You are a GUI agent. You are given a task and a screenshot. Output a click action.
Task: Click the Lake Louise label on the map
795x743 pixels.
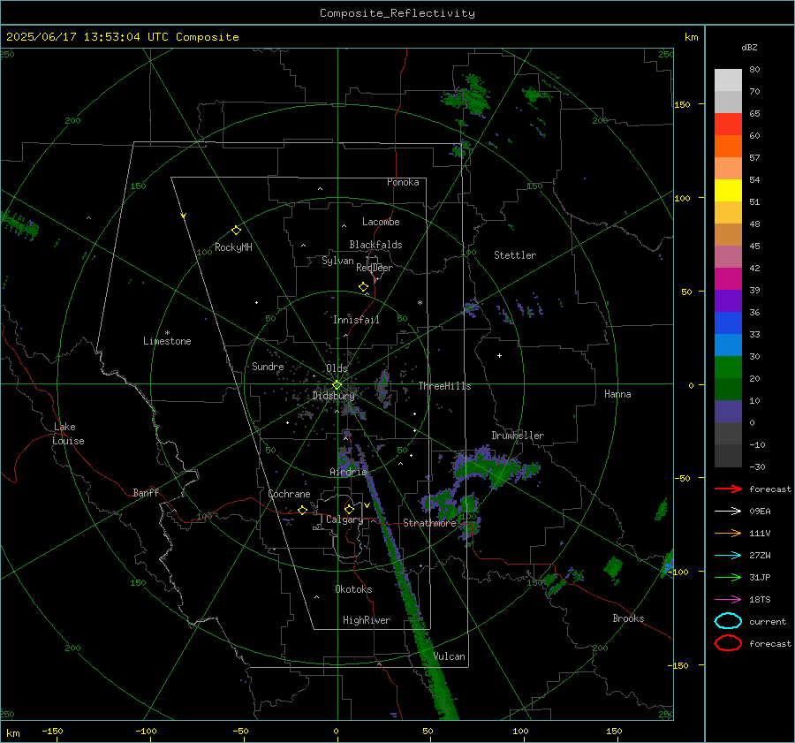(x=68, y=434)
